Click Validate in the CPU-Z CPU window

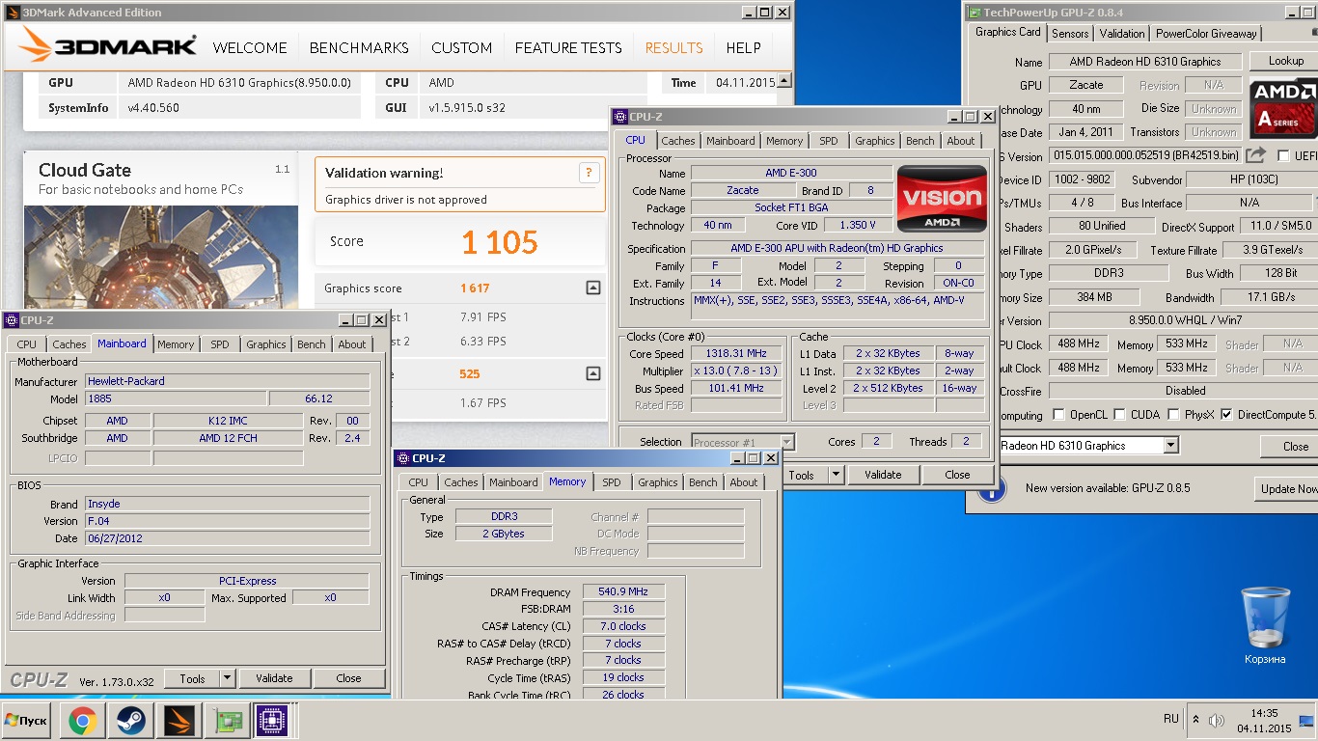click(883, 475)
